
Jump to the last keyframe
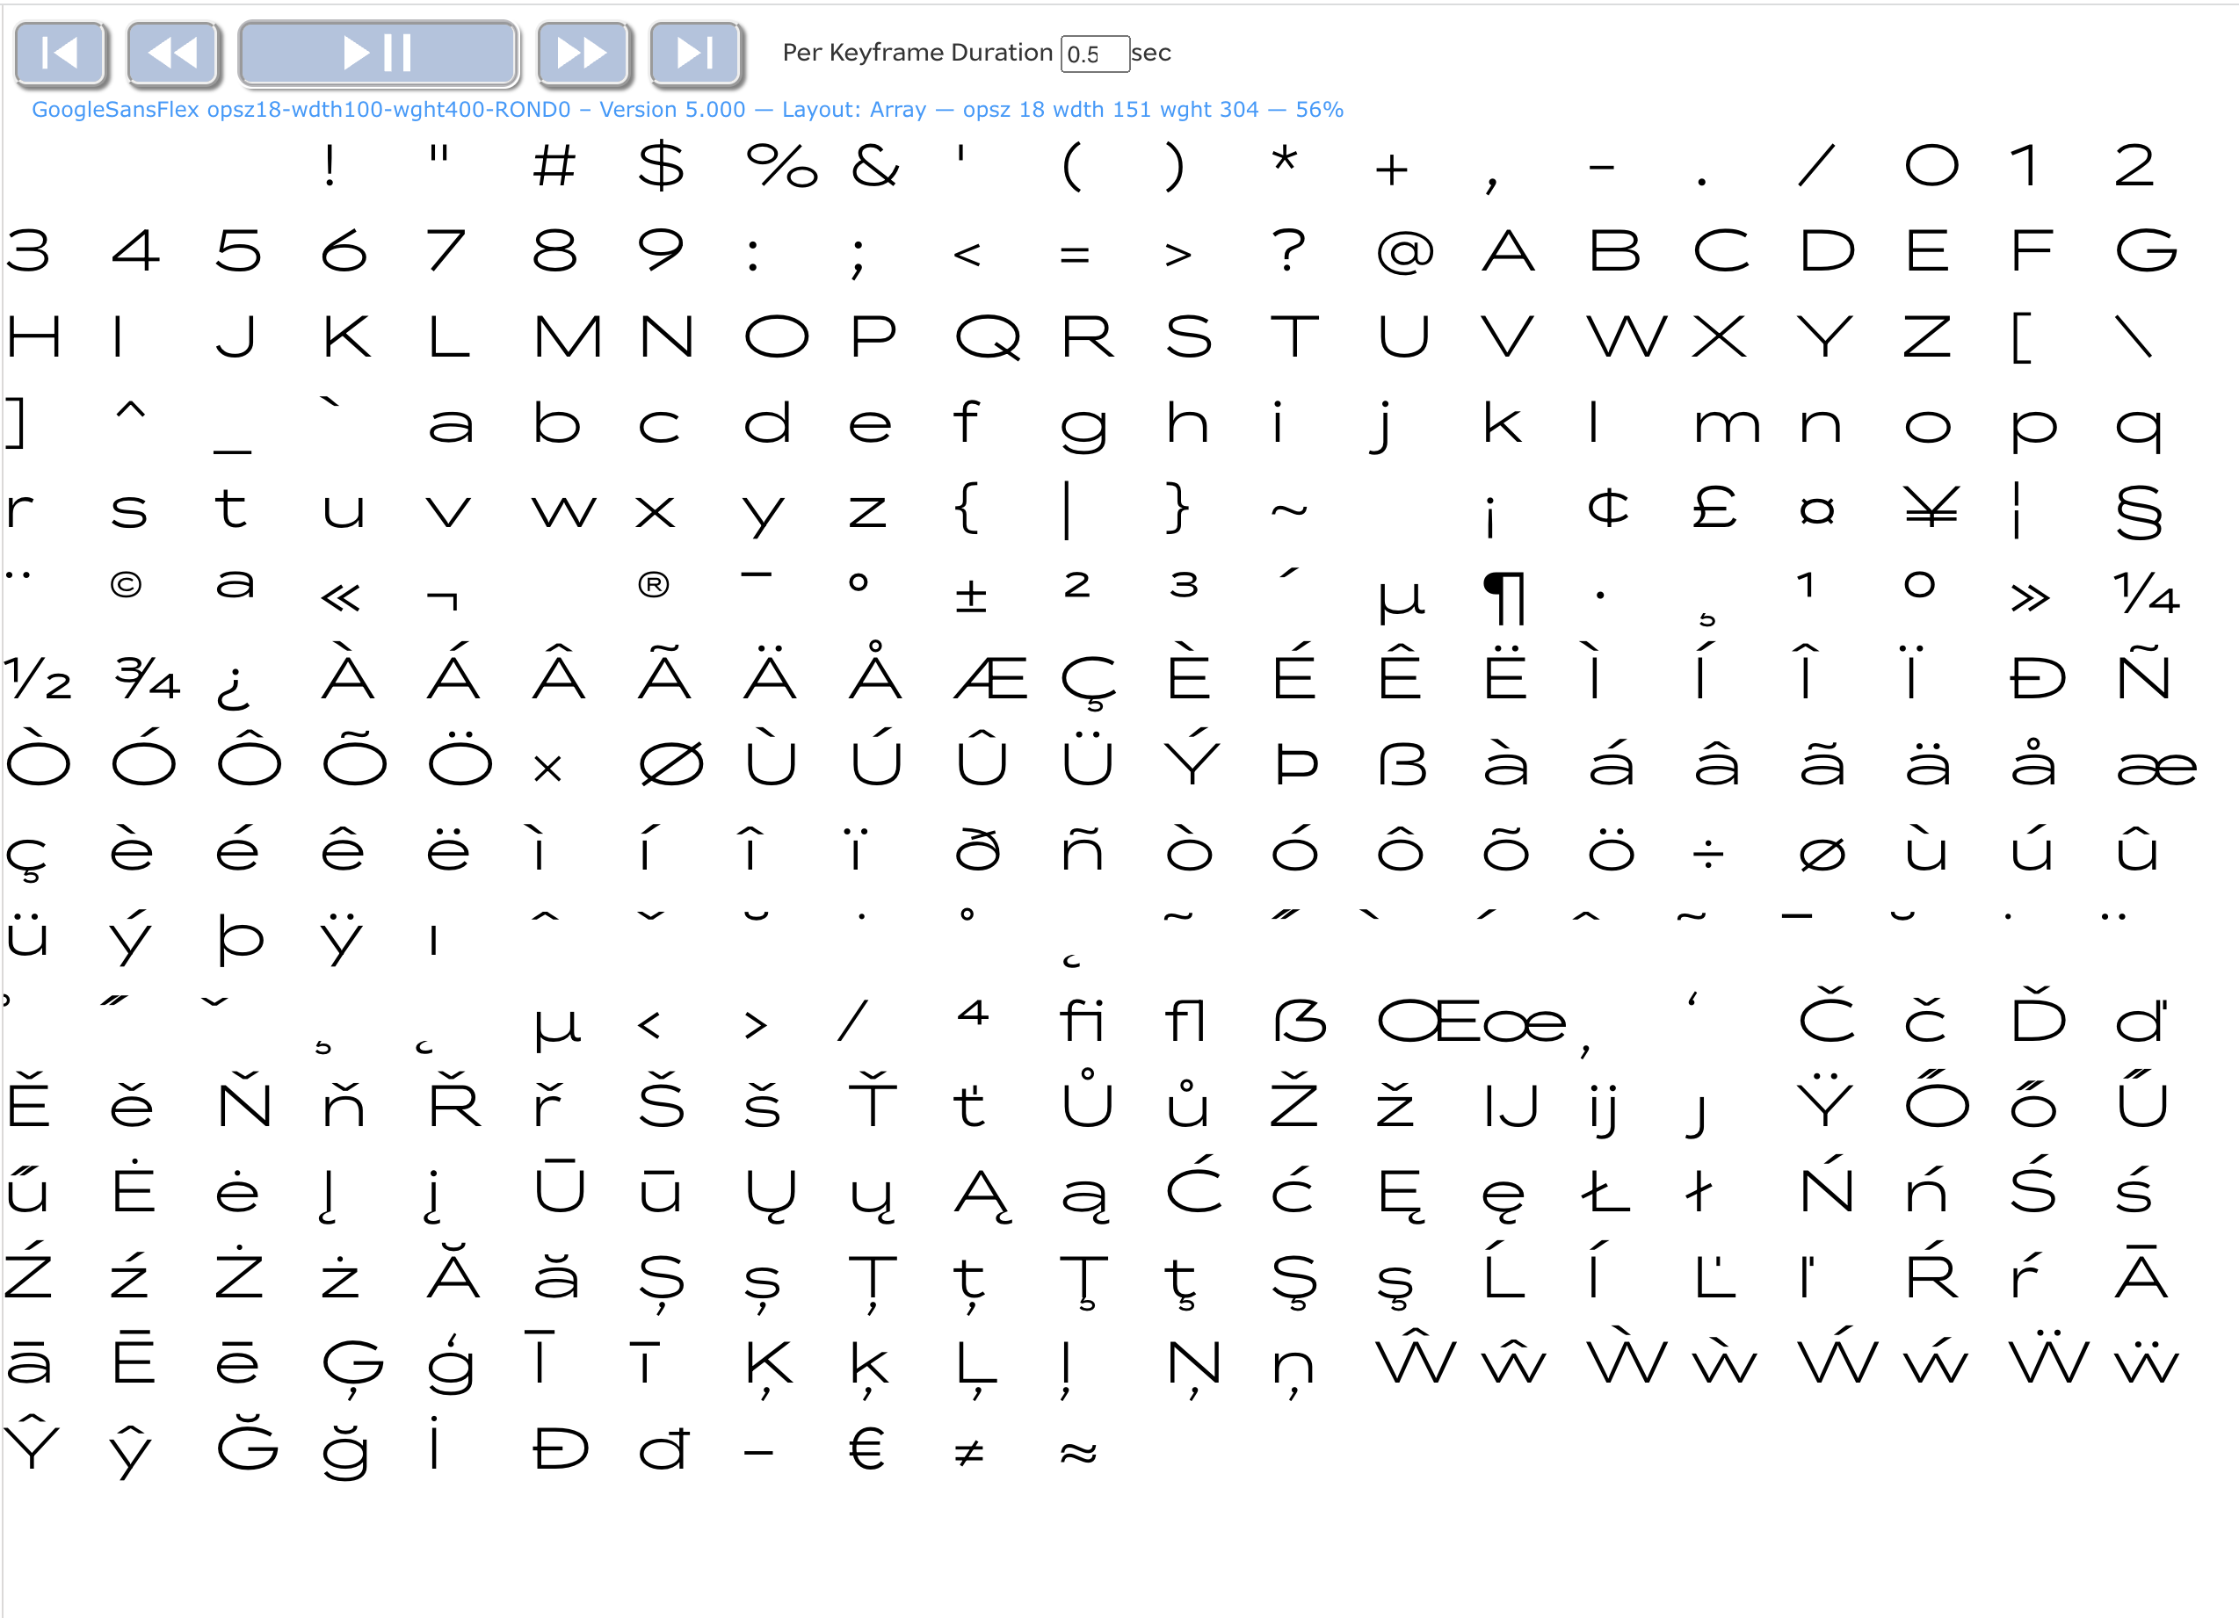coord(695,53)
